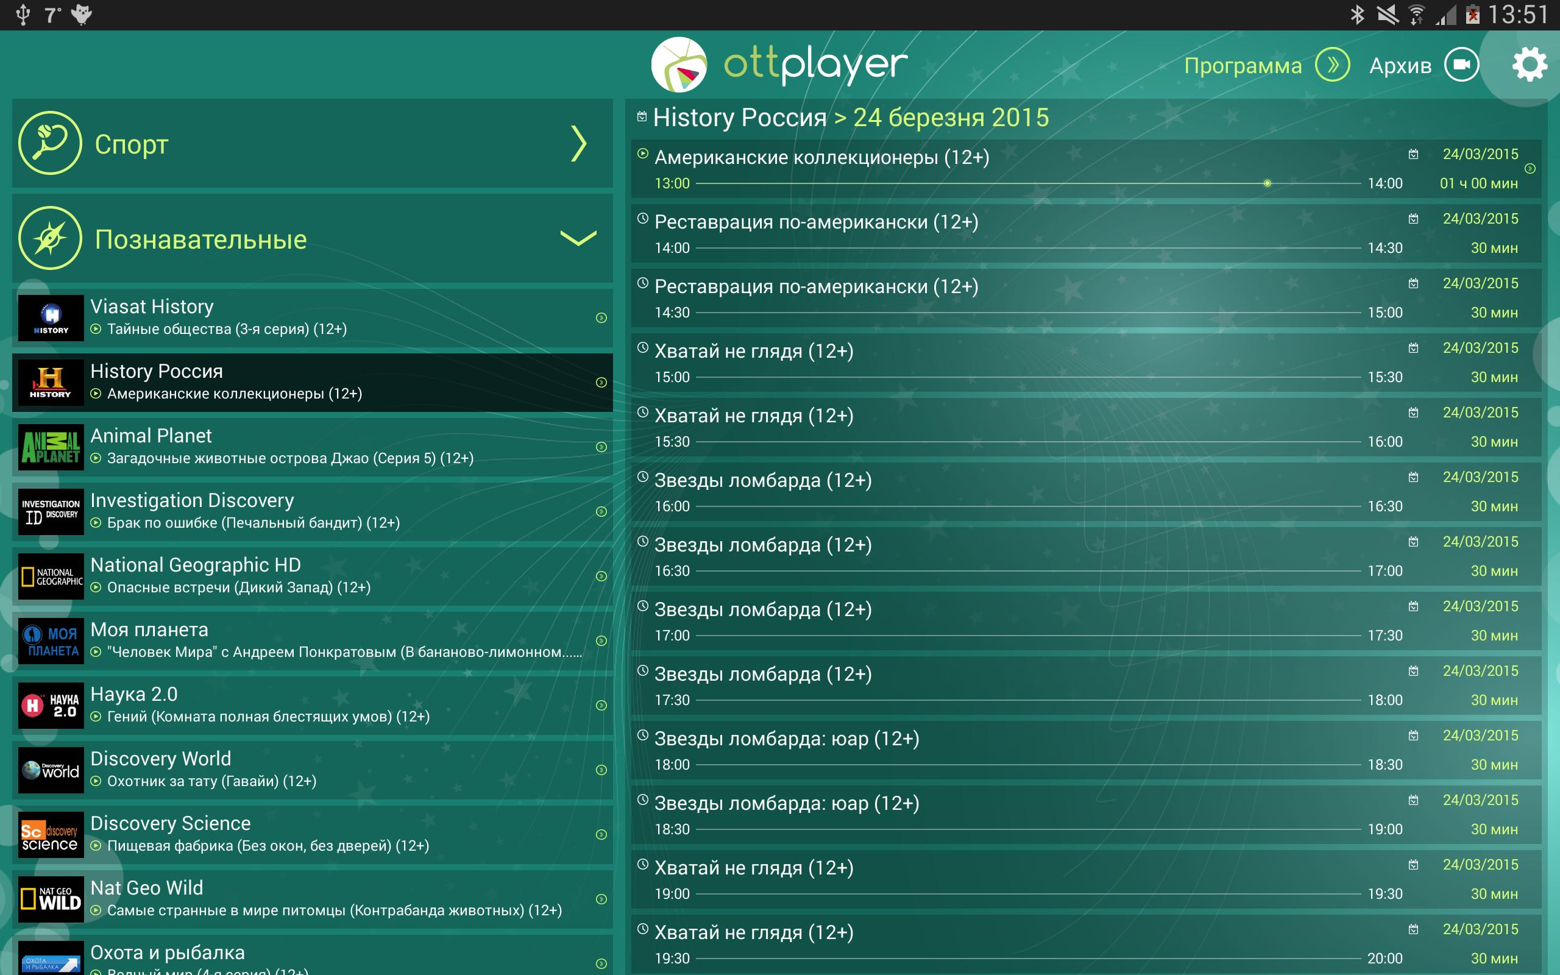Open Discovery World row arrow icon
1560x975 pixels.
[x=601, y=770]
